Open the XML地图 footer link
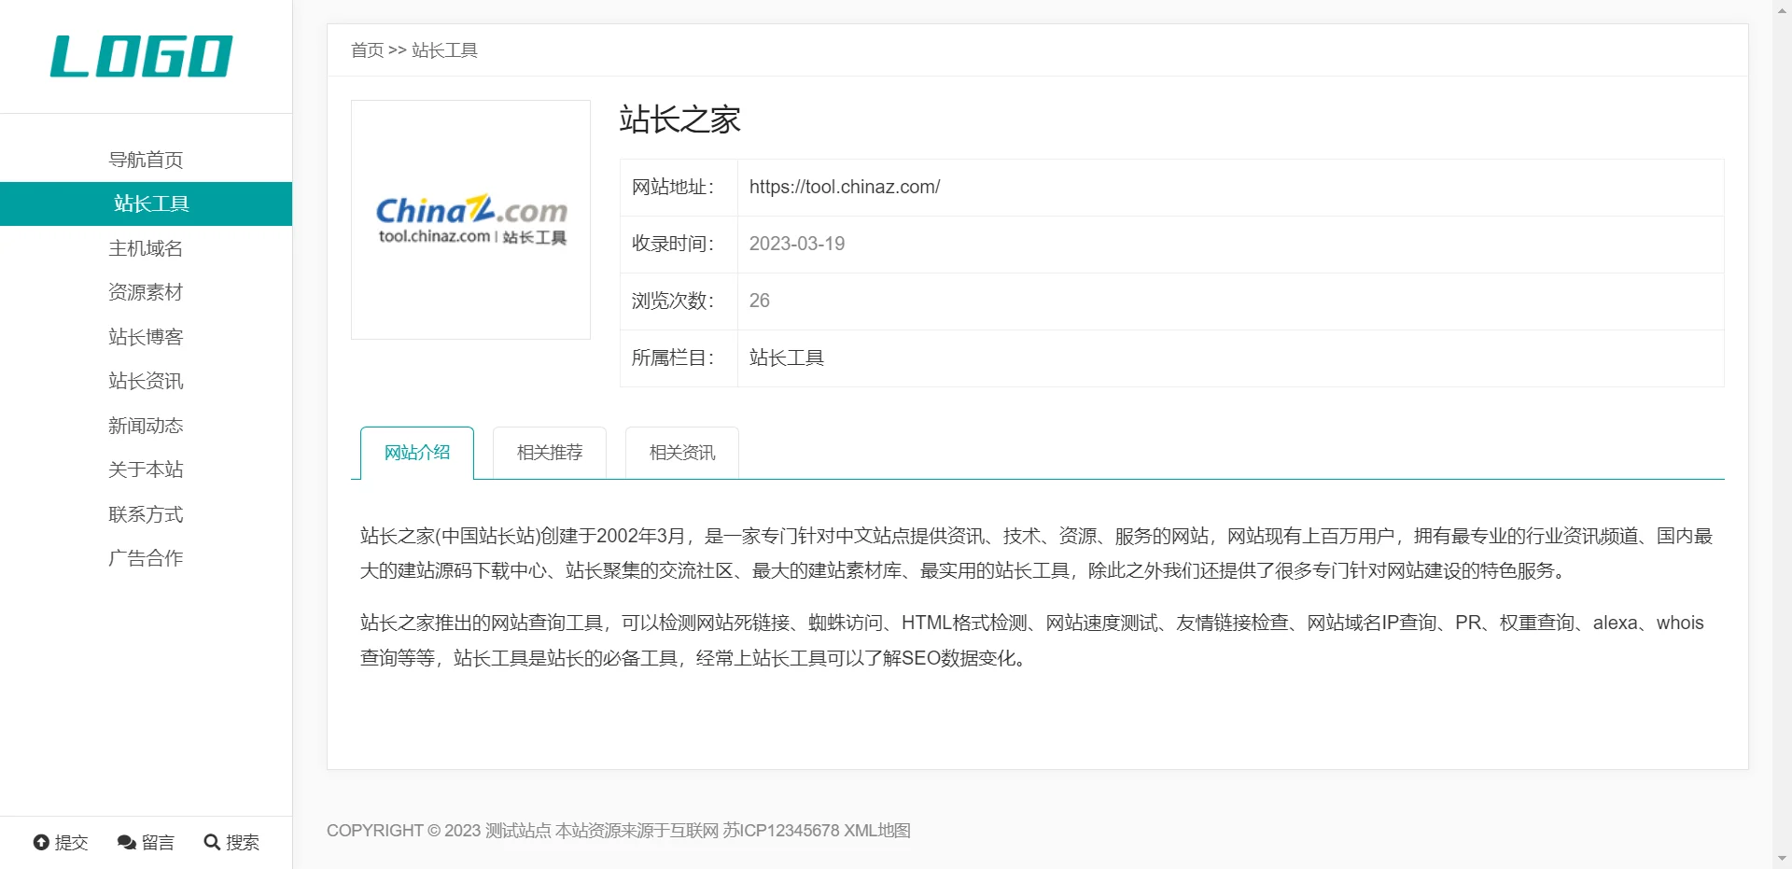1792x869 pixels. click(x=876, y=831)
